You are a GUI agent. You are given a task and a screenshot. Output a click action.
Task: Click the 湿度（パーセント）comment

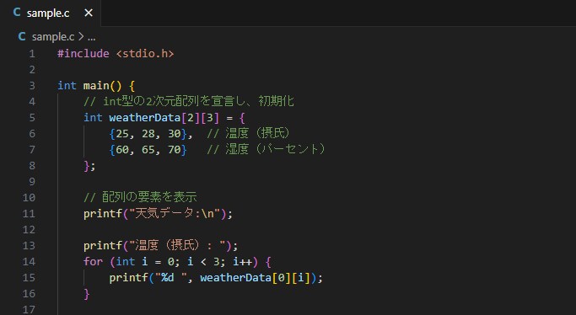tap(266, 149)
